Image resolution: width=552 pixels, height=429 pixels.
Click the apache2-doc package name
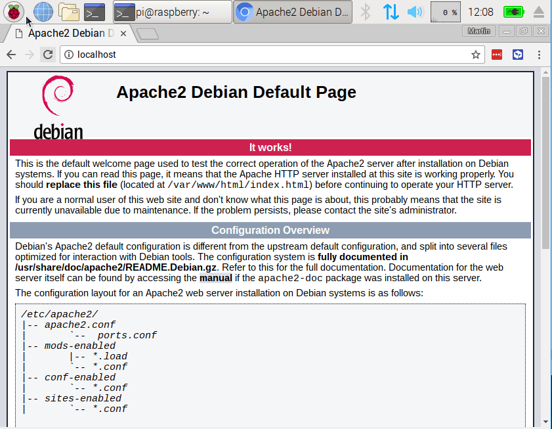click(x=290, y=278)
